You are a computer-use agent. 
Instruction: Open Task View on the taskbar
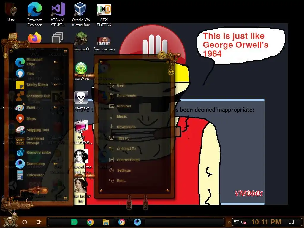[39, 222]
